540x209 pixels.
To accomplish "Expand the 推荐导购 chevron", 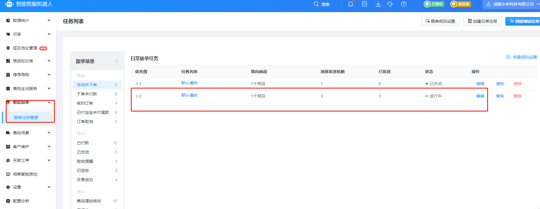I will click(x=49, y=74).
